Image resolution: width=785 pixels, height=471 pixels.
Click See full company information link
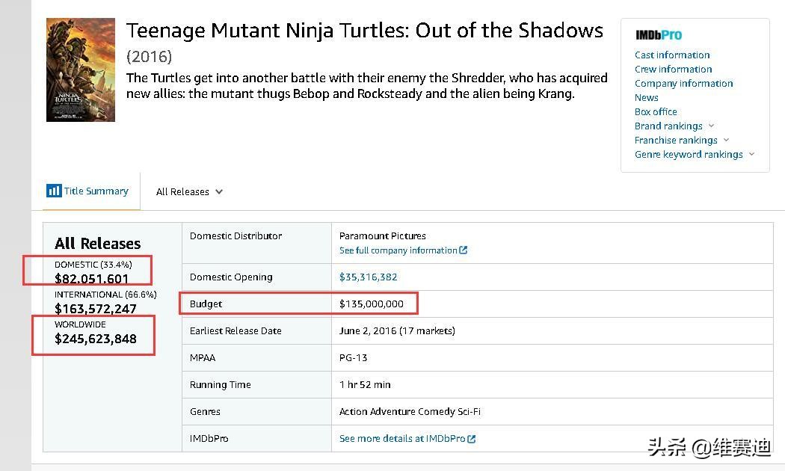pos(398,250)
